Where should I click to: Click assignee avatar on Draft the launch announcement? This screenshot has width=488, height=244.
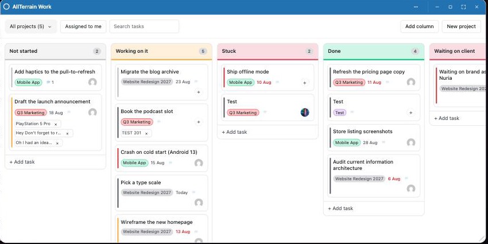(x=92, y=113)
